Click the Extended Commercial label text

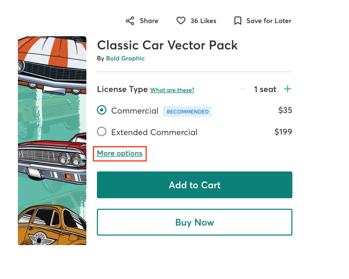(x=154, y=132)
